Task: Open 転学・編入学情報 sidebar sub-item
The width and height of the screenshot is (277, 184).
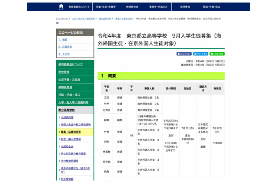Action: coord(71,139)
